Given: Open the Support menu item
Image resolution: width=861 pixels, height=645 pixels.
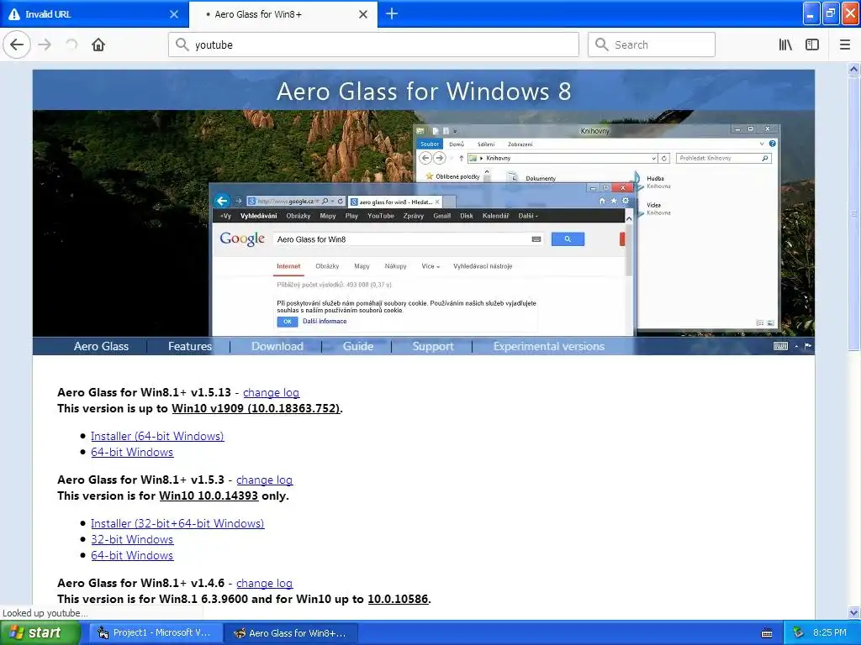Looking at the screenshot, I should click(x=433, y=346).
